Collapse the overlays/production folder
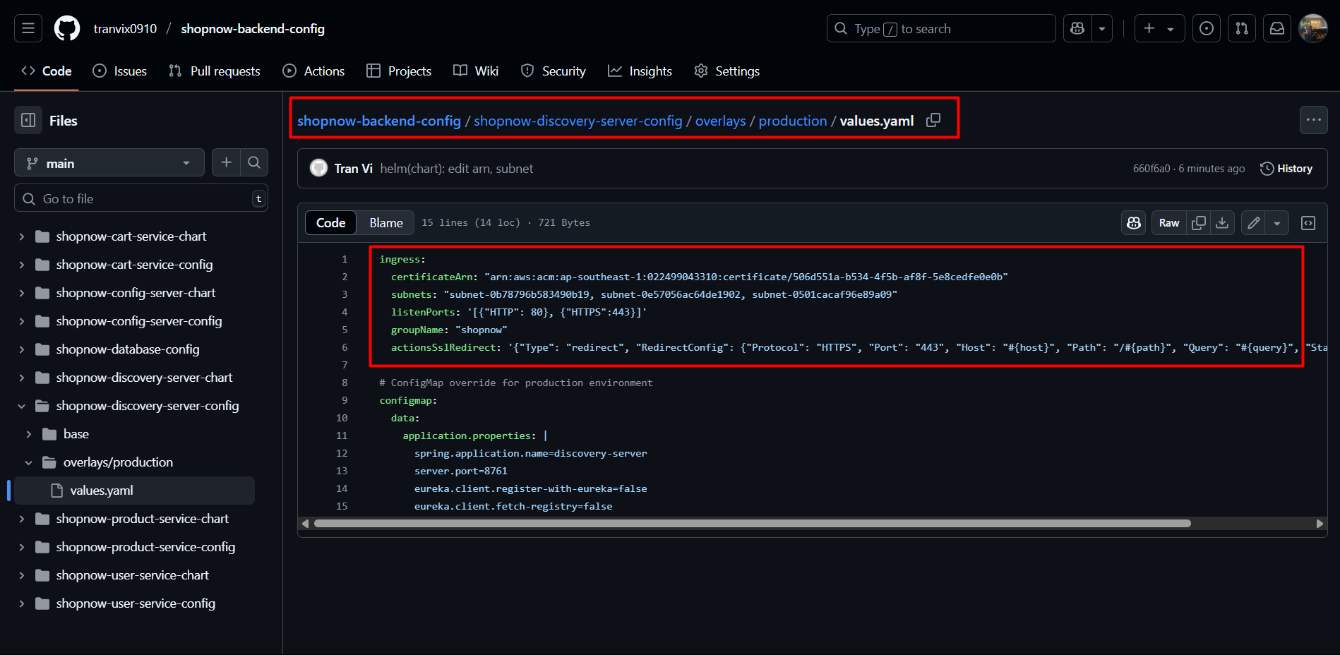Image resolution: width=1340 pixels, height=655 pixels. tap(29, 462)
